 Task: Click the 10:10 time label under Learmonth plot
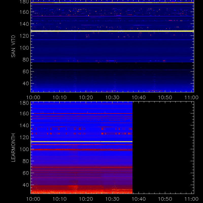pyautogui.click(x=60, y=199)
